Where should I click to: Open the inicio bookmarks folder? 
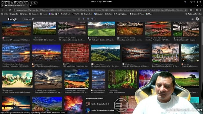pyautogui.click(x=4, y=14)
